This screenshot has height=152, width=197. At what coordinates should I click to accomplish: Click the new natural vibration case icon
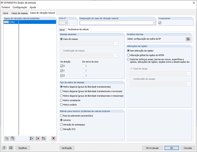pyautogui.click(x=6, y=138)
